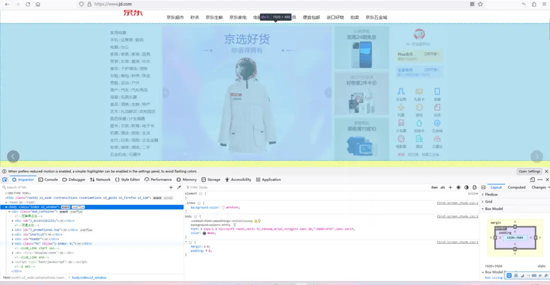Image resolution: width=550 pixels, height=285 pixels.
Task: Select html root breadcrumb
Action: [x=34, y=277]
